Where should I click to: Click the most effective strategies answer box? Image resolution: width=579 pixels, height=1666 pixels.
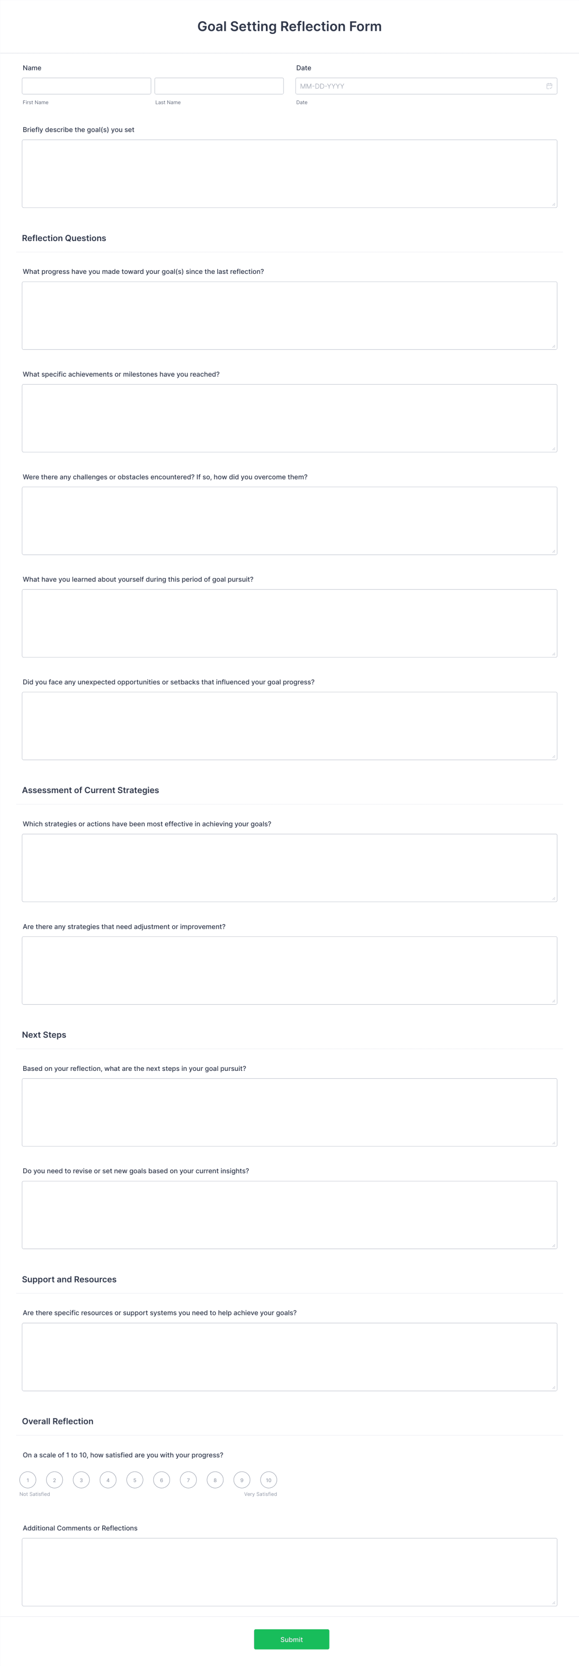pos(289,867)
